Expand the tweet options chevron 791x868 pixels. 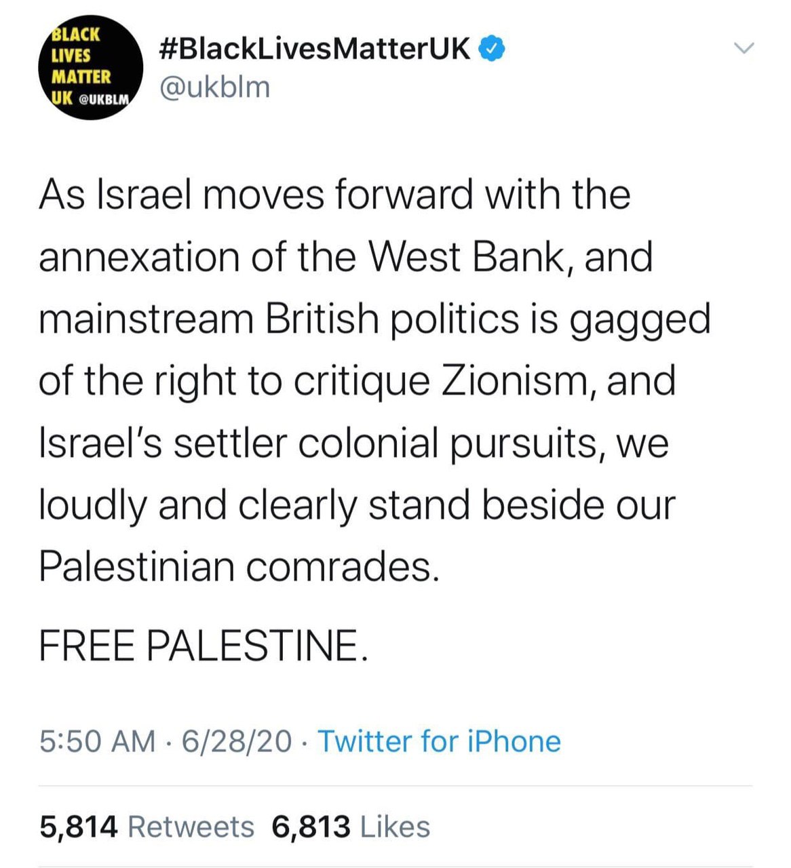pyautogui.click(x=744, y=48)
